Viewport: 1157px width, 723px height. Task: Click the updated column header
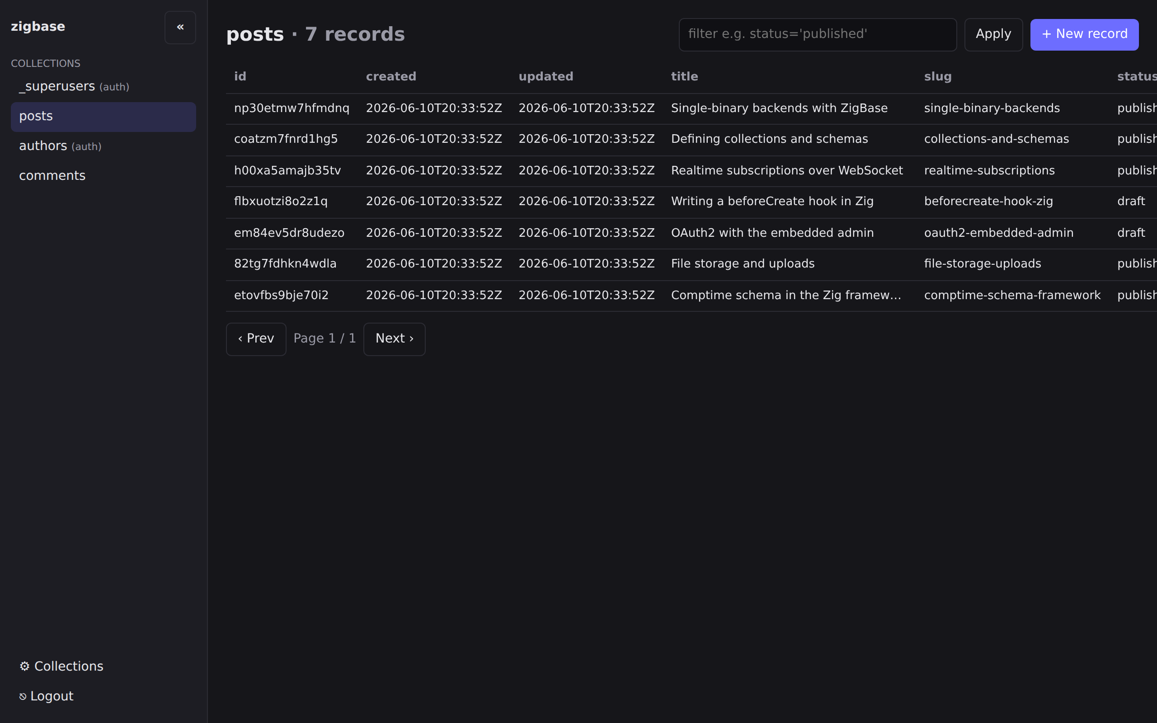546,76
